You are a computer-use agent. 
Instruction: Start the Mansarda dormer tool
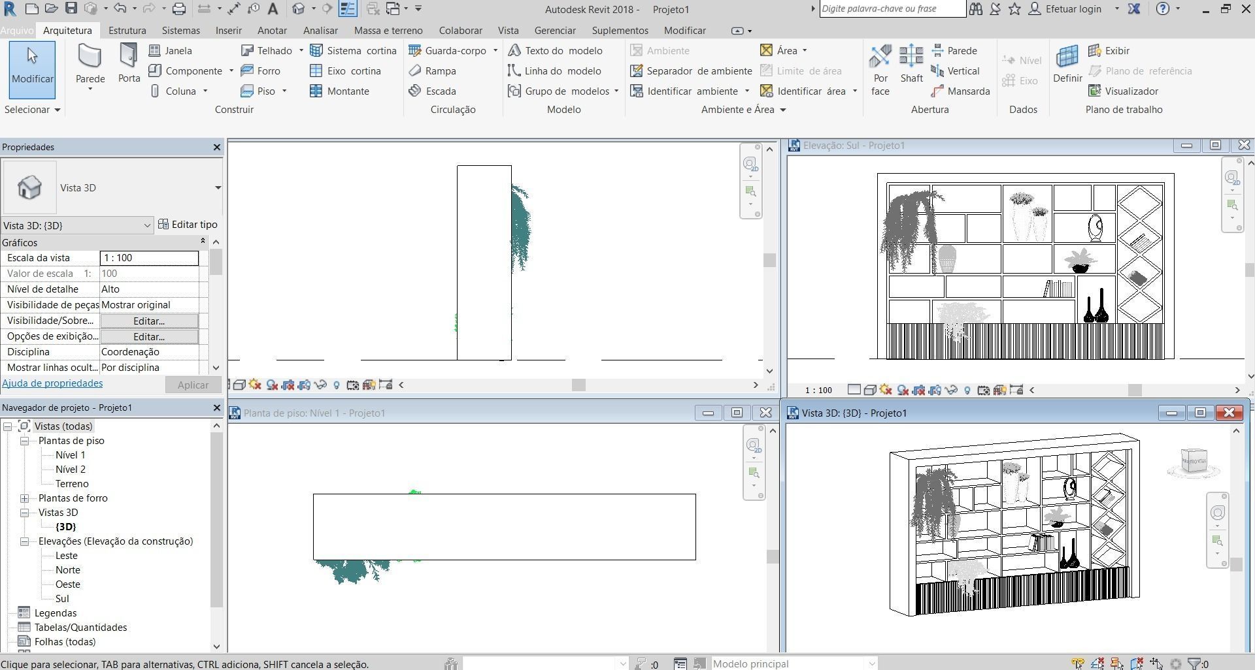[x=960, y=91]
